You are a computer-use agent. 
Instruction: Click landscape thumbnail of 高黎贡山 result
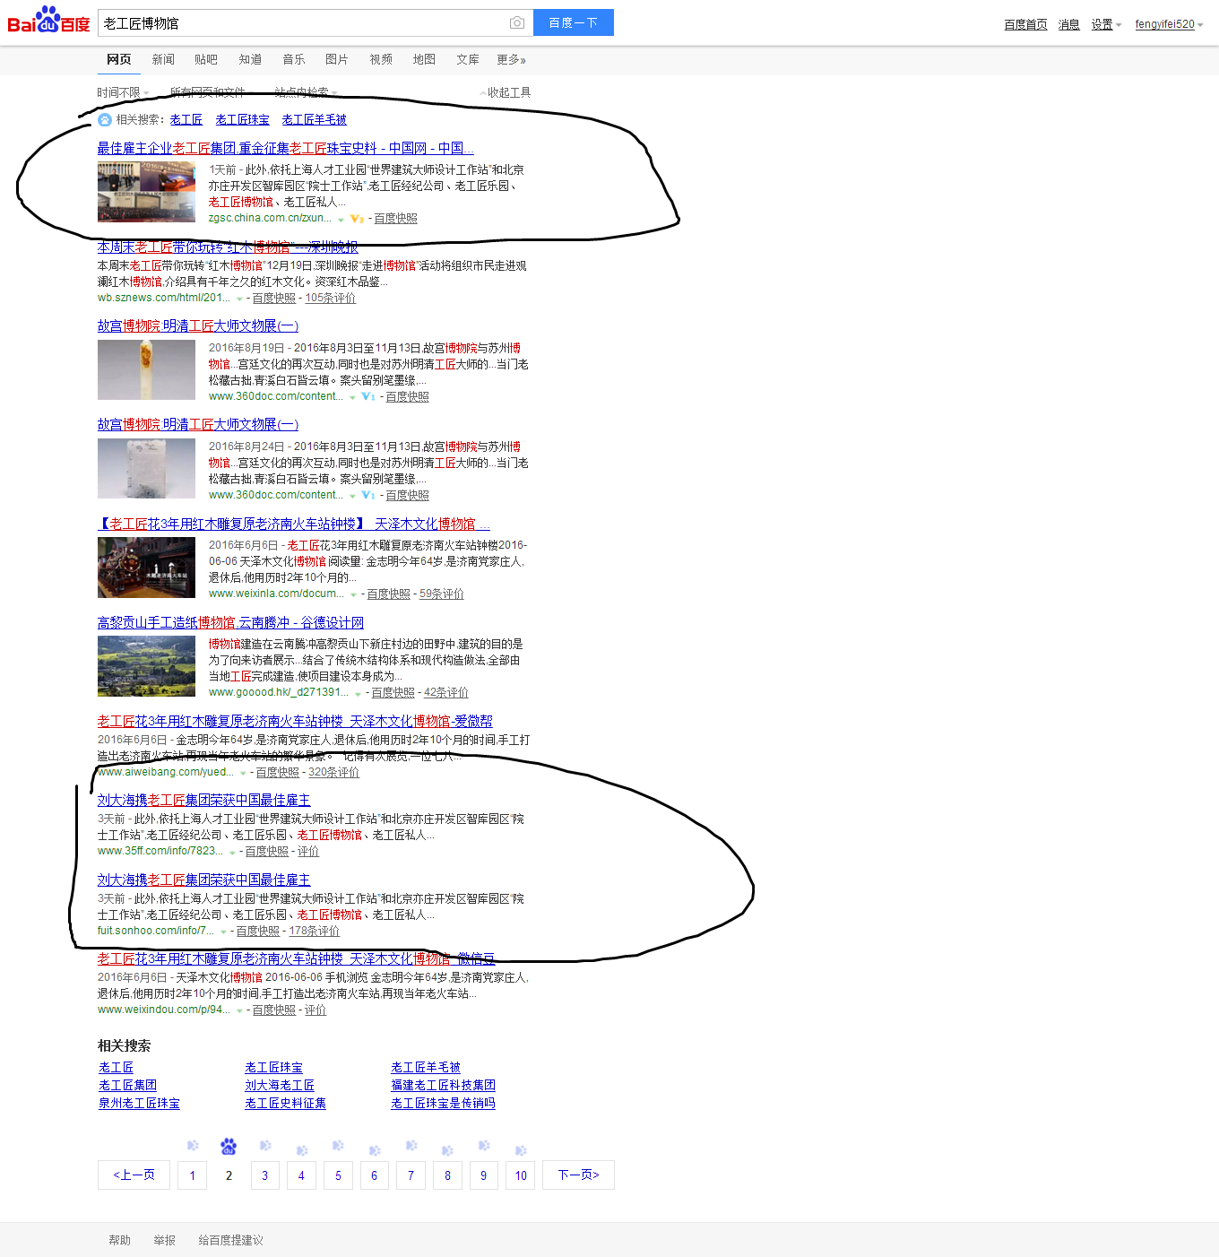(x=146, y=666)
